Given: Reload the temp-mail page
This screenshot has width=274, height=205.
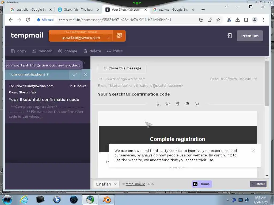Looking at the screenshot, I should coord(28,20).
